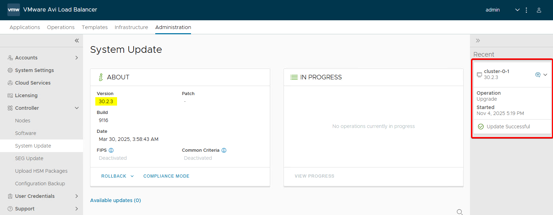This screenshot has width=553, height=215.
Task: Click the VMware logo icon
Action: pos(14,10)
